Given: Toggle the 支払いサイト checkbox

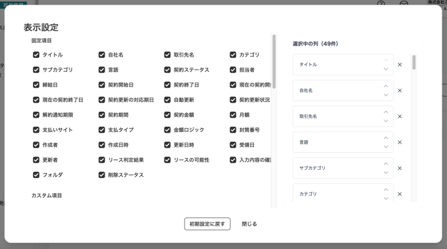Looking at the screenshot, I should [36, 130].
